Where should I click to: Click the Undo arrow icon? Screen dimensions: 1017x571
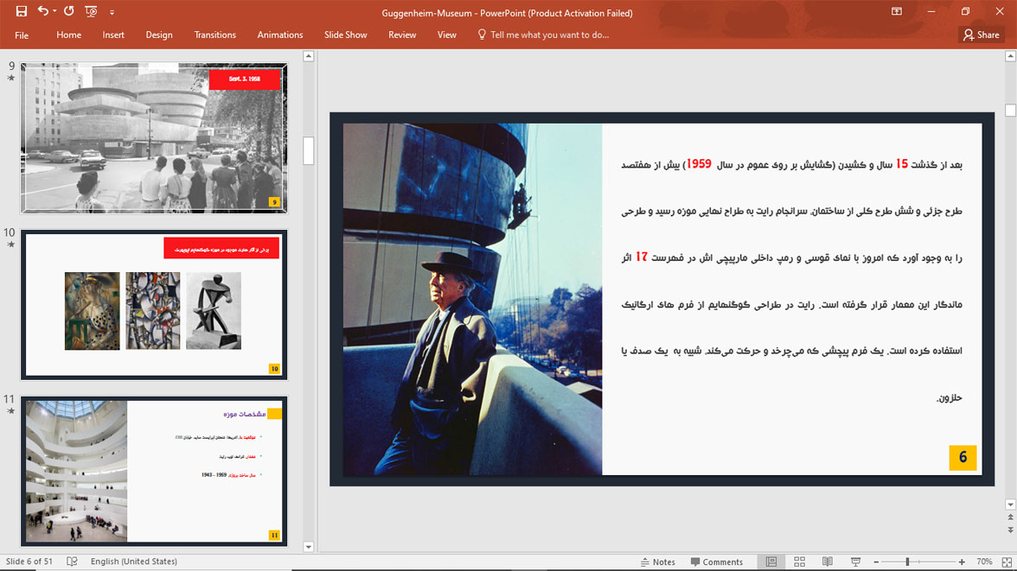pos(42,11)
